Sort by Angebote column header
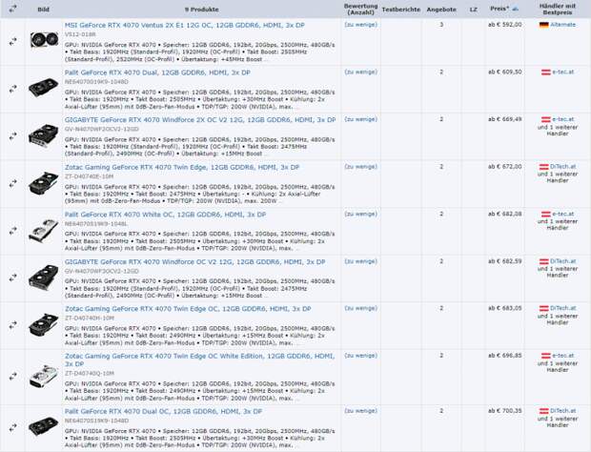 pos(441,9)
